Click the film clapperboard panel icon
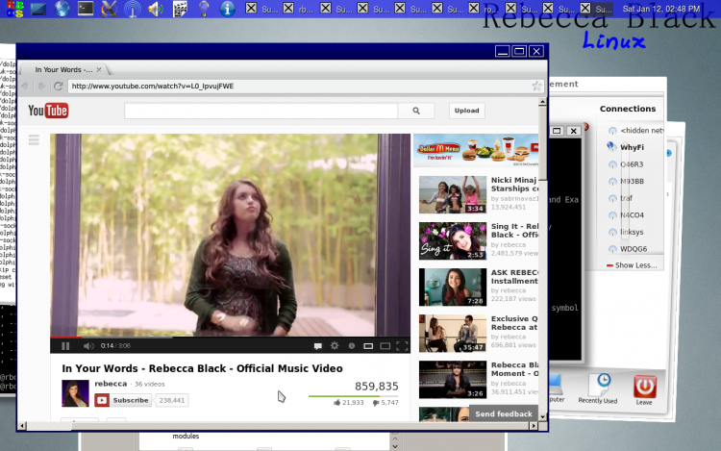 (180, 9)
